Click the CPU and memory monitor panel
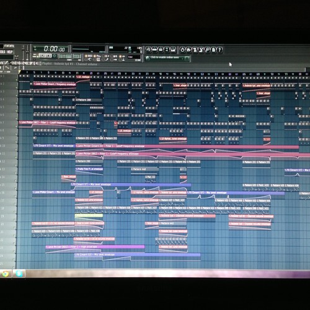This screenshot has height=310, width=310. (125, 50)
